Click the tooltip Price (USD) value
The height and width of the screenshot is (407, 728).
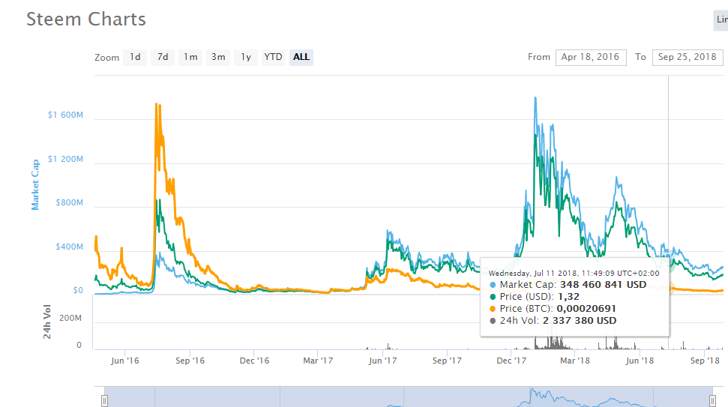pyautogui.click(x=569, y=297)
